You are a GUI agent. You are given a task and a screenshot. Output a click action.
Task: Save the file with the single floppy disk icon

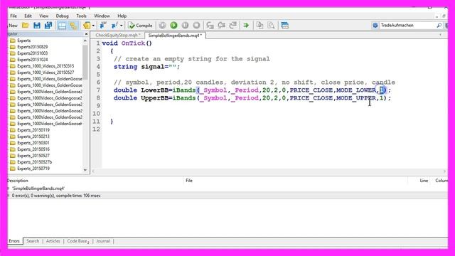[37, 26]
